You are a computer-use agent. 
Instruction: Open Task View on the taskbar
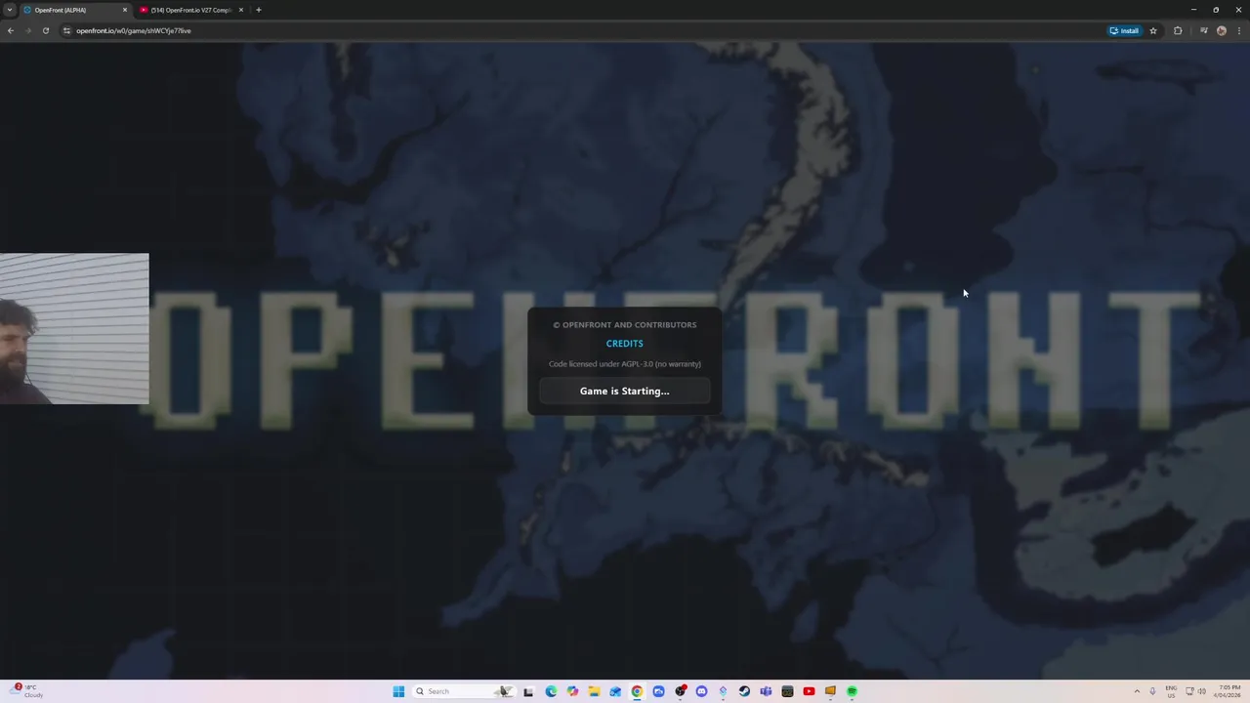[x=528, y=691]
